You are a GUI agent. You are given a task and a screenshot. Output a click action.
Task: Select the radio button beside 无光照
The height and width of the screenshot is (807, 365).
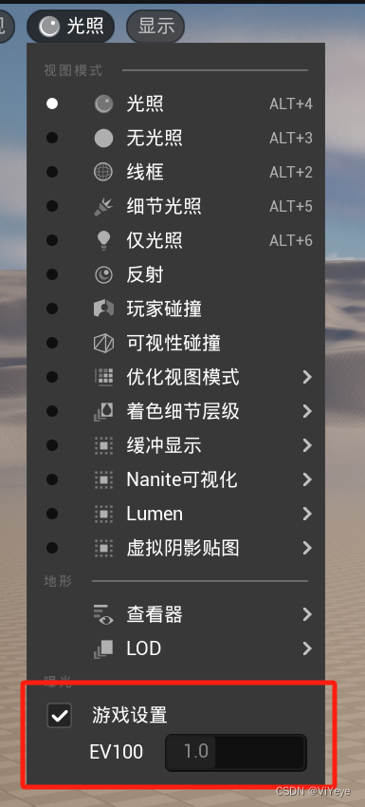pos(52,138)
